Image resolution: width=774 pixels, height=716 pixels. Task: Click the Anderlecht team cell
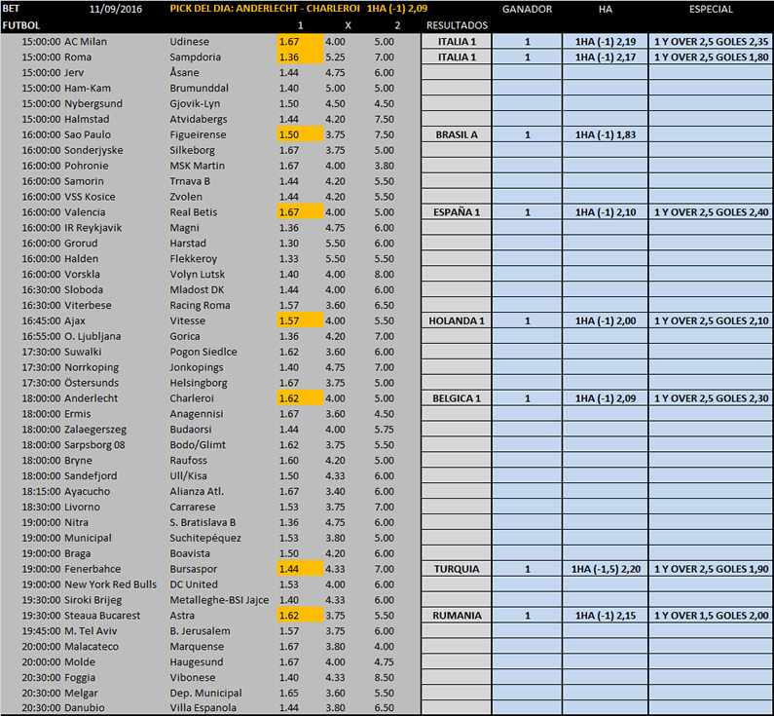tap(92, 398)
